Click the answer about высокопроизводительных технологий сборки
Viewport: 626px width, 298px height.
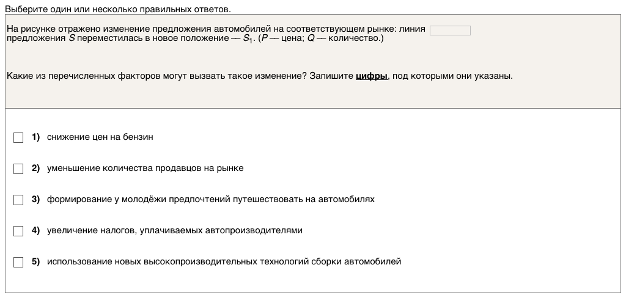click(x=224, y=262)
